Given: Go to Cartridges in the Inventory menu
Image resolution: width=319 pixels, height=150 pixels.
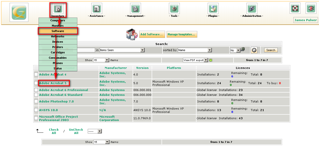Looking at the screenshot, I should 58,52.
